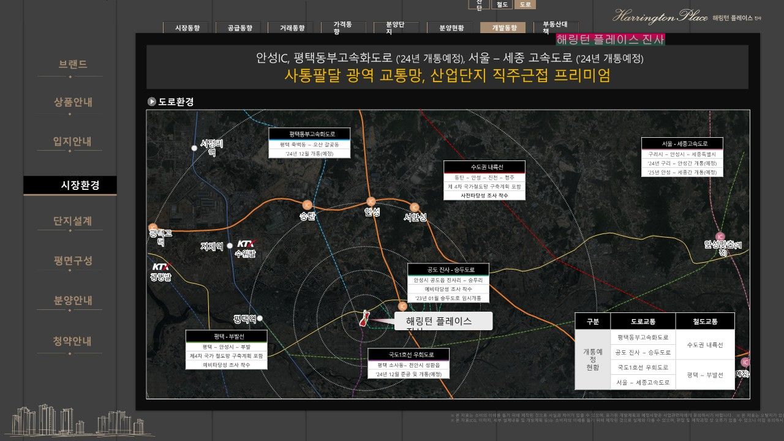Click the 도로교통 table header
This screenshot has width=784, height=441.
click(x=643, y=321)
